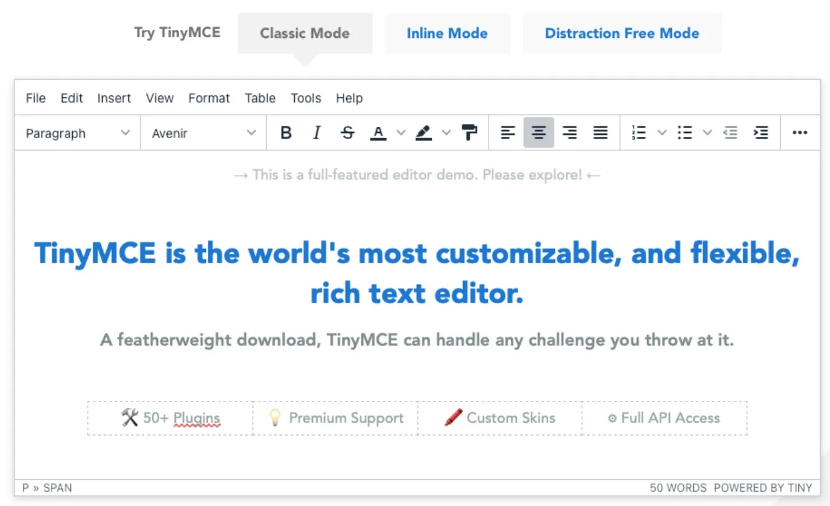830x506 pixels.
Task: Increase the indent
Action: (x=760, y=133)
